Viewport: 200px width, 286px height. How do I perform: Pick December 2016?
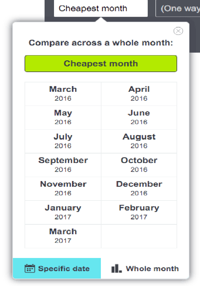139,188
